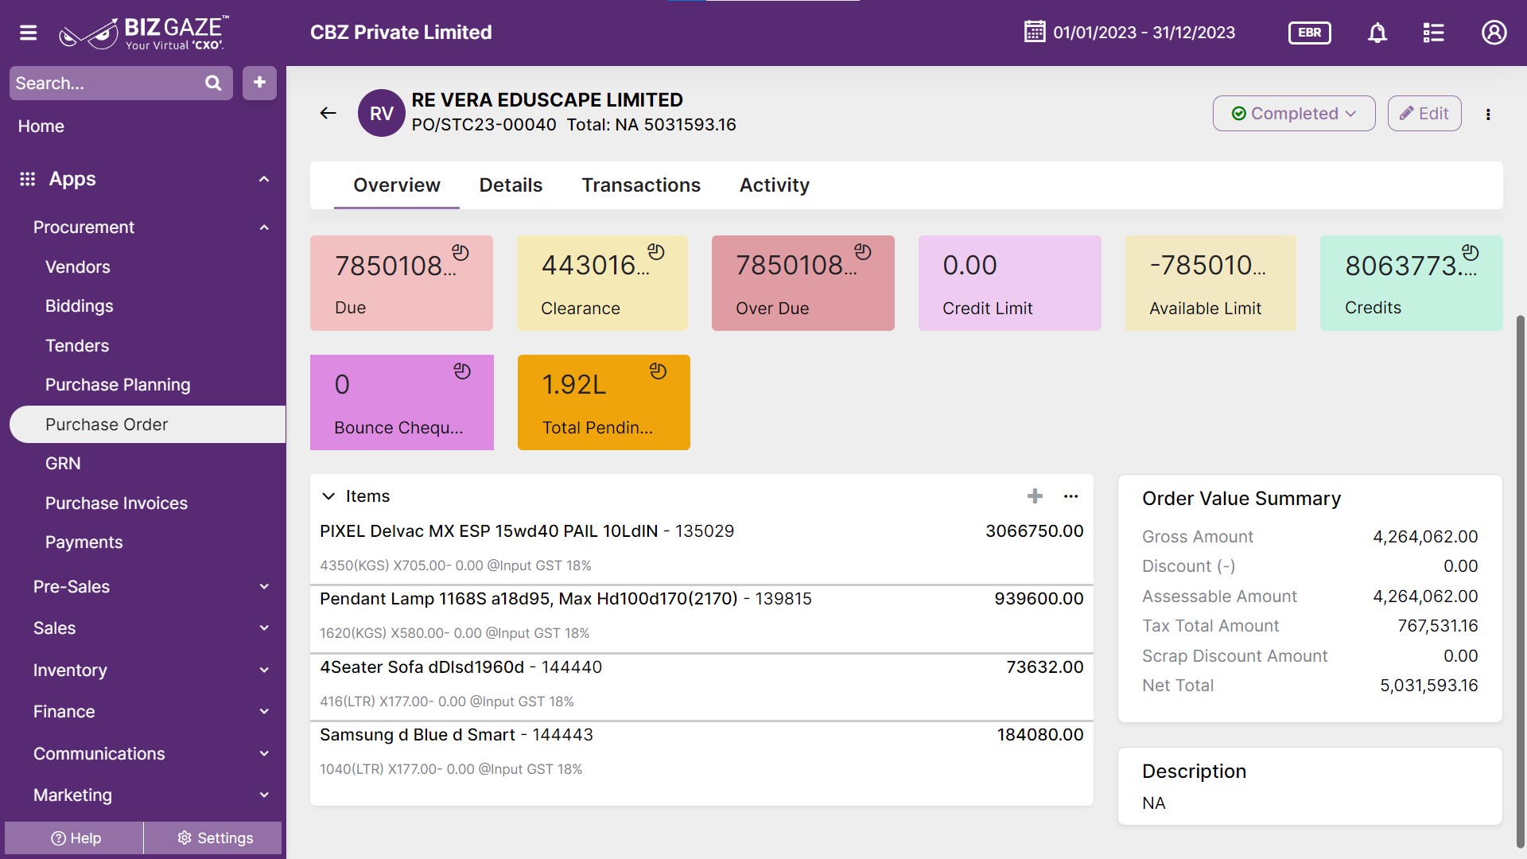1527x859 pixels.
Task: Click the Edit button
Action: pyautogui.click(x=1424, y=113)
